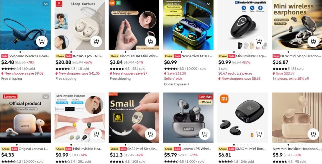View the Lenovo Official product image
The width and height of the screenshot is (322, 164).
(x=25, y=117)
